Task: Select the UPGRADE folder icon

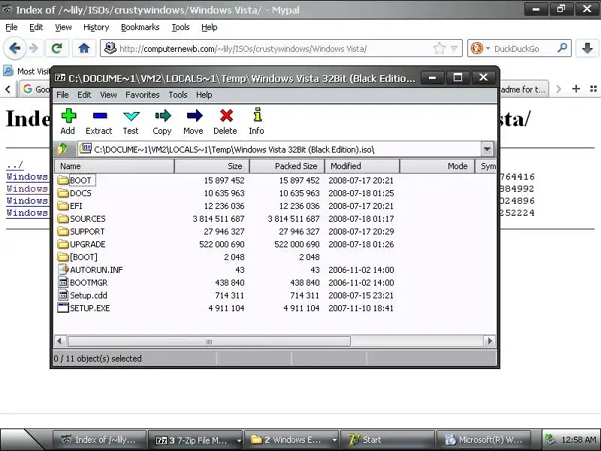Action: coord(63,244)
